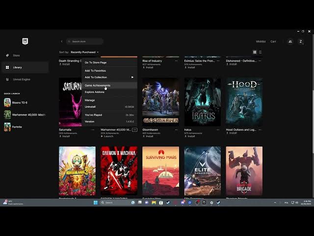Install Rise of Industry
This screenshot has width=314, height=236.
148,67
